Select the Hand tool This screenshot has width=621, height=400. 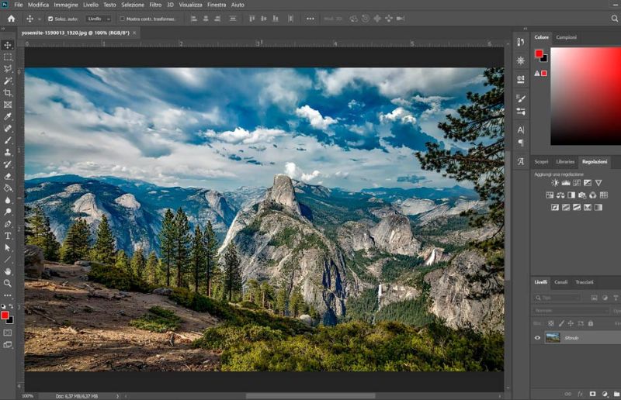click(x=8, y=271)
